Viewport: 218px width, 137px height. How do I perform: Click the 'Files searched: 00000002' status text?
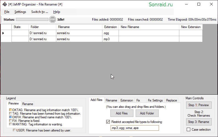tap(145, 20)
